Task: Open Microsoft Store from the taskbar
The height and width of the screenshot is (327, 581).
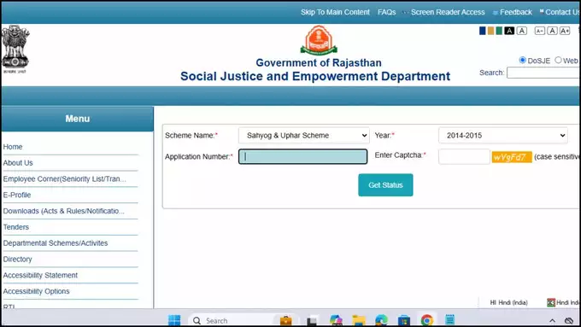Action: (404, 320)
